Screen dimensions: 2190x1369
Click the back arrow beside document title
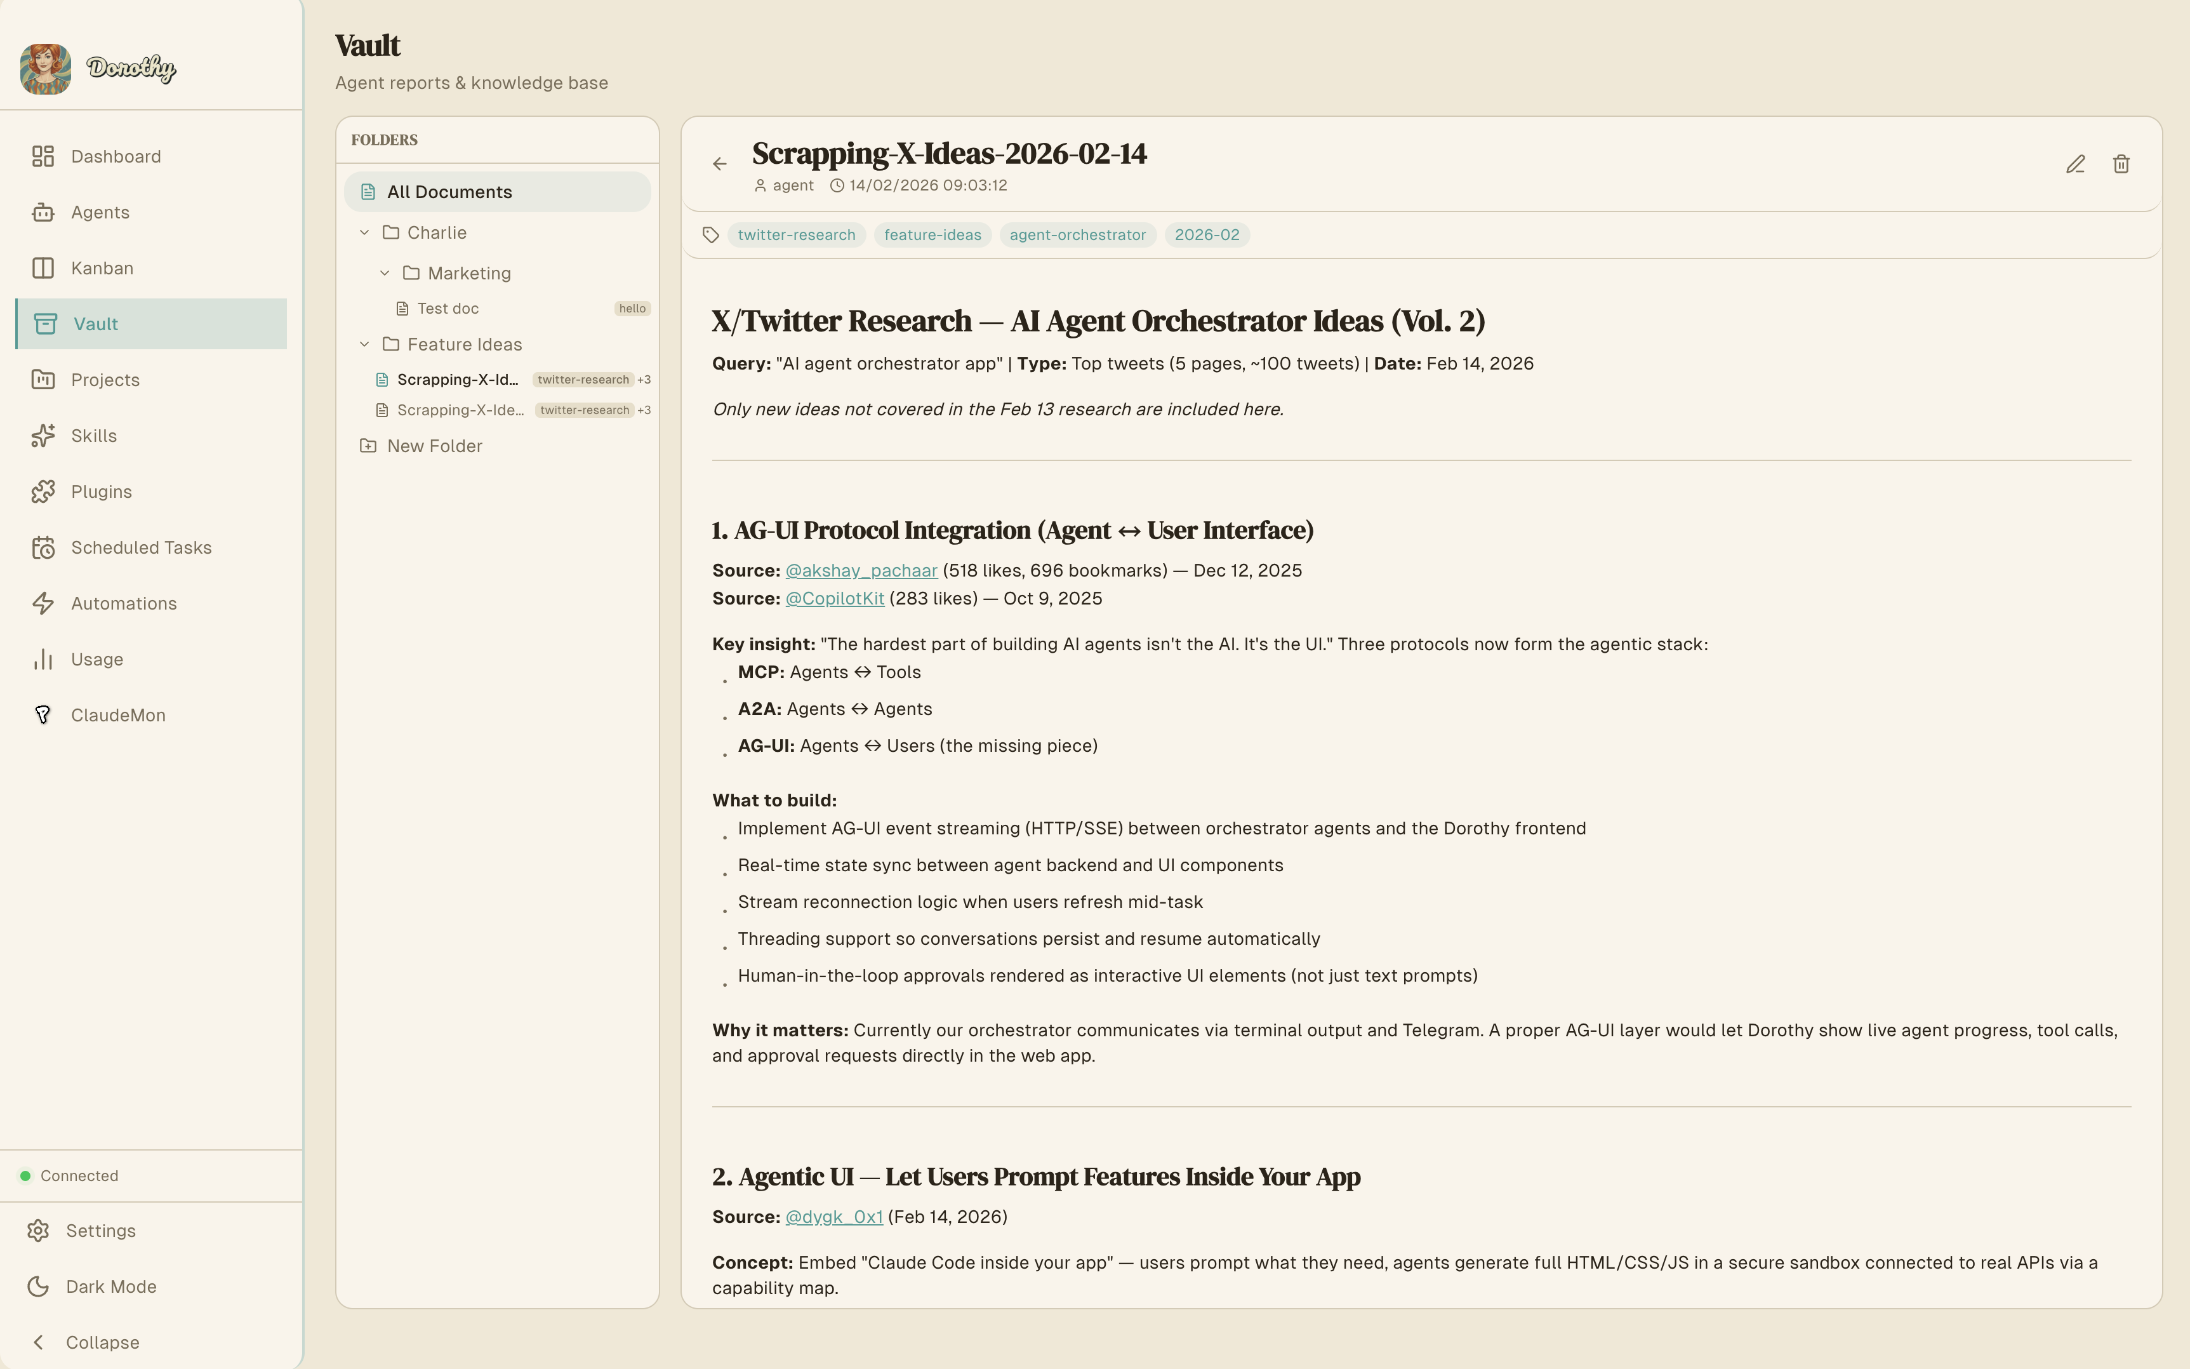click(x=719, y=164)
